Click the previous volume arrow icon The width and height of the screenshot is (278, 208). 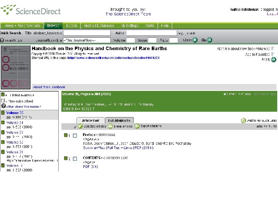tap(224, 94)
